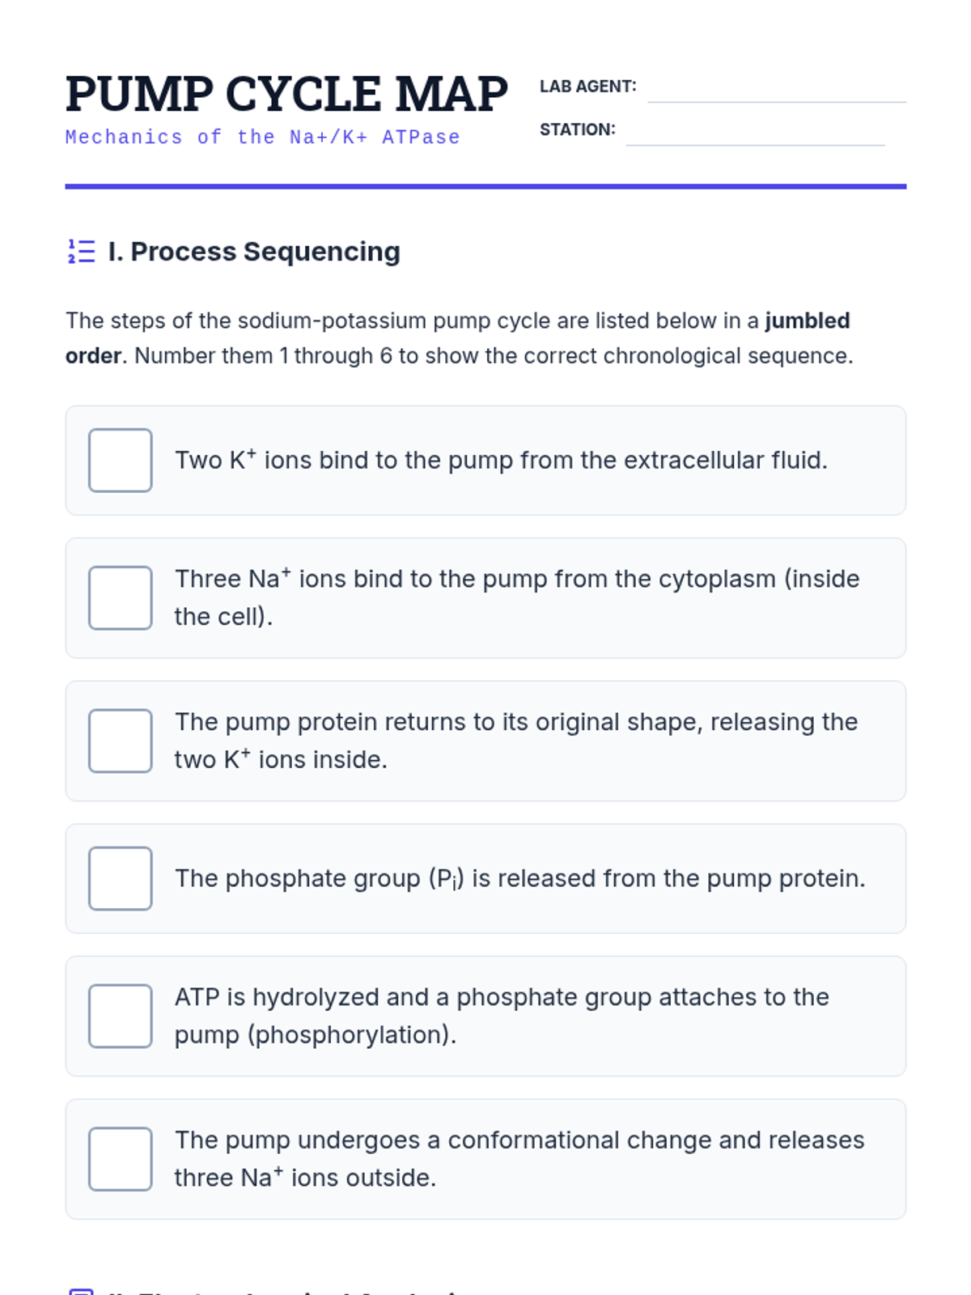Click the box for pump returning to original shape
The height and width of the screenshot is (1295, 971).
[121, 741]
